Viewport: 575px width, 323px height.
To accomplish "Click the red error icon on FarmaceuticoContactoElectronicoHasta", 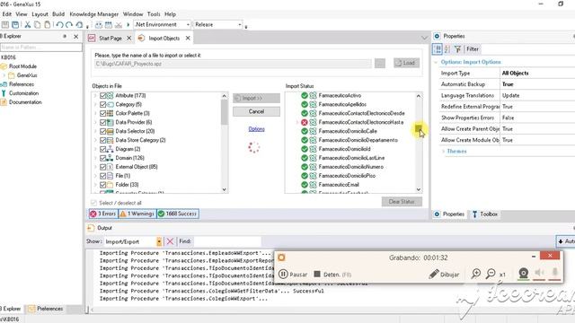I will (x=305, y=122).
